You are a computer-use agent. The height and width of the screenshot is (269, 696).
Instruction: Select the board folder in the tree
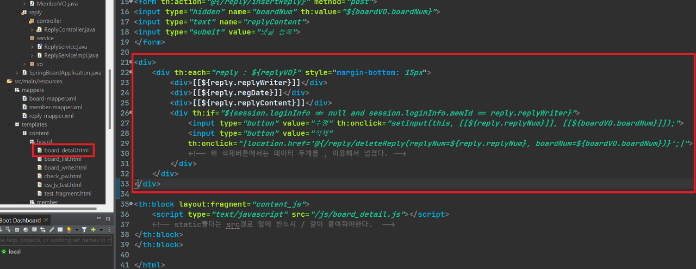coord(45,142)
